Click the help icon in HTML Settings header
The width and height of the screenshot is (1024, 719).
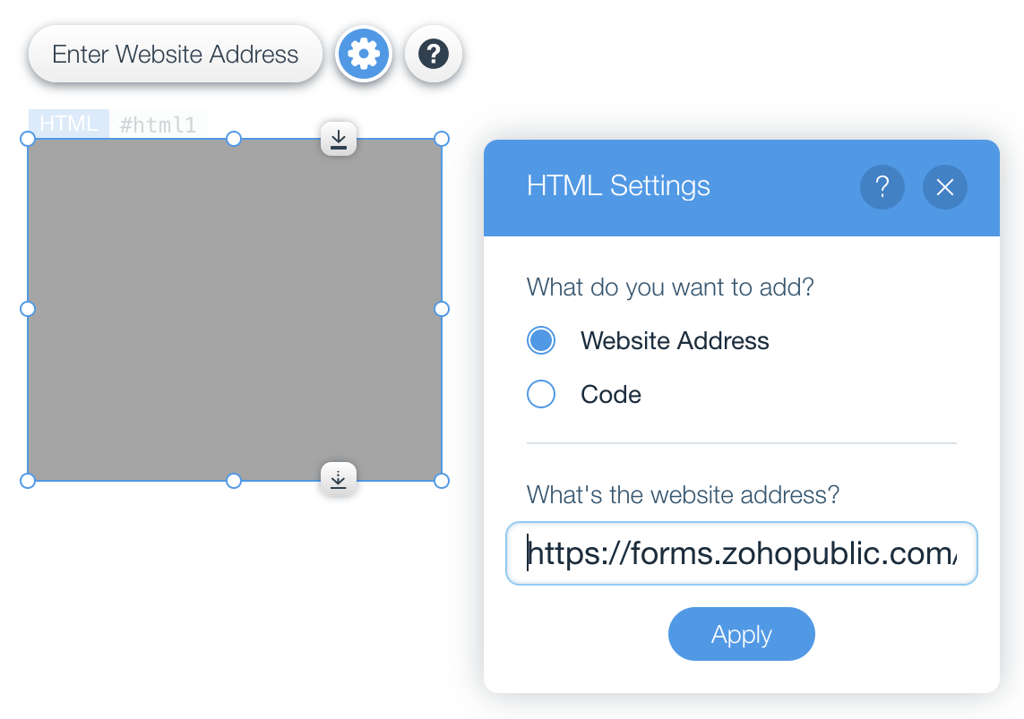pyautogui.click(x=882, y=187)
